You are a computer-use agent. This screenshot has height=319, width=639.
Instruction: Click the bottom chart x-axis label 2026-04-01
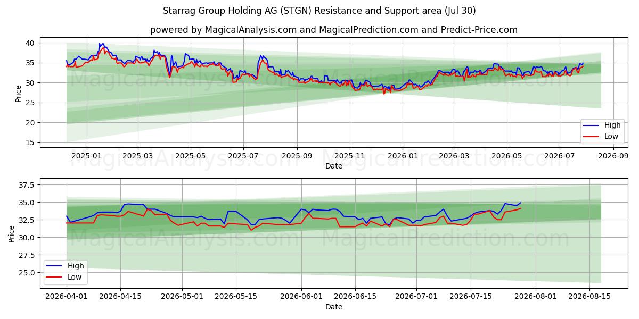67,297
